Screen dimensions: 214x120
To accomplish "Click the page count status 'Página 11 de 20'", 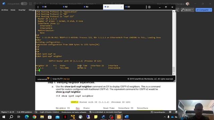I will click(8, 112).
